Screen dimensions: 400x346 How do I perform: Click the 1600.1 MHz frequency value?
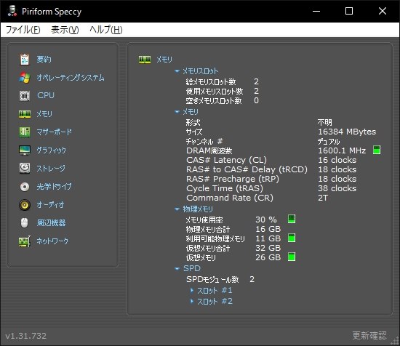point(342,150)
